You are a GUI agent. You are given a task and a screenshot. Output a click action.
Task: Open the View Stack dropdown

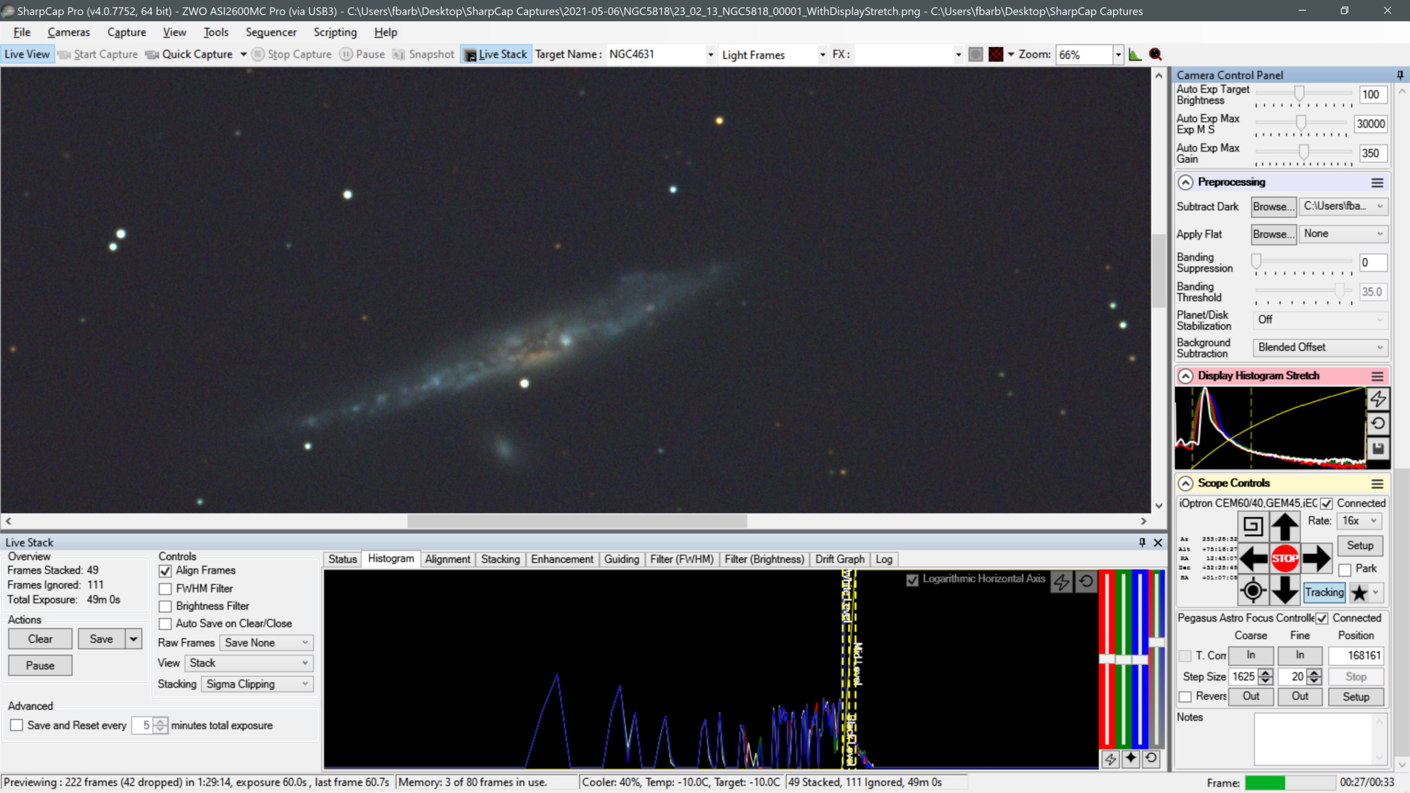pos(249,663)
